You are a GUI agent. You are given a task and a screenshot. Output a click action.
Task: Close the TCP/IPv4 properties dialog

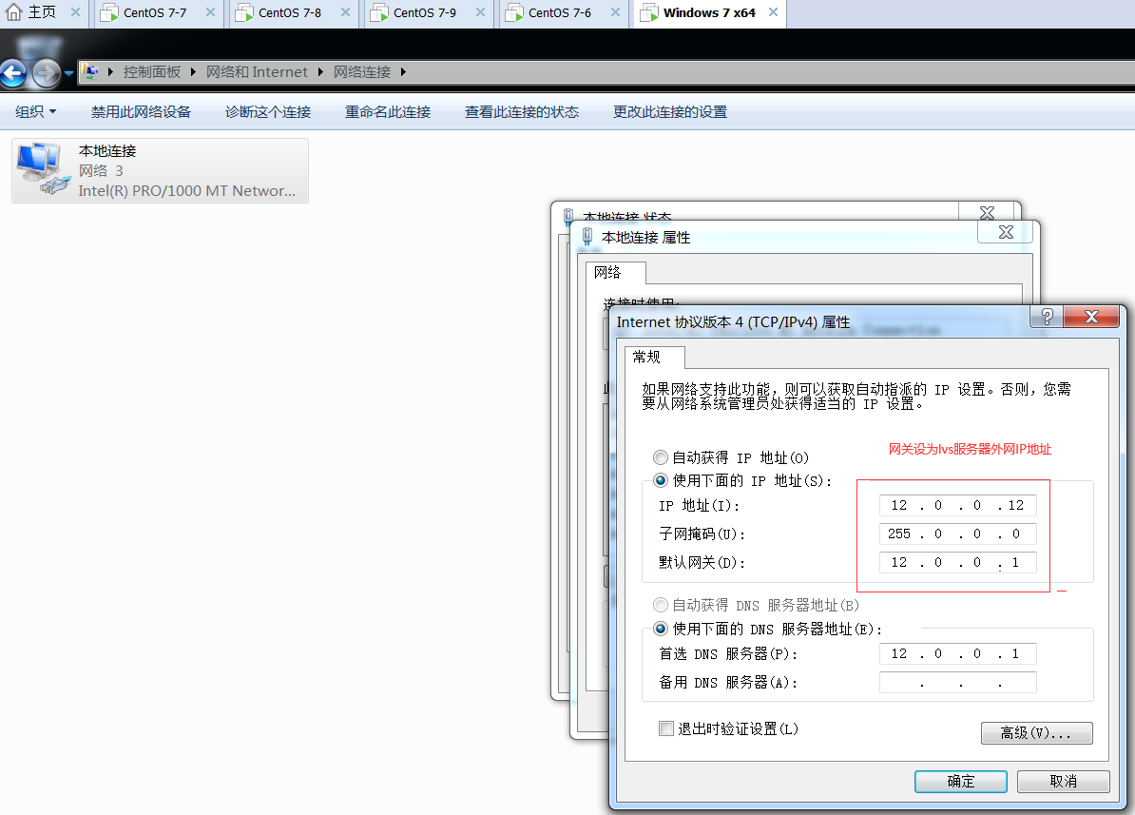1091,317
